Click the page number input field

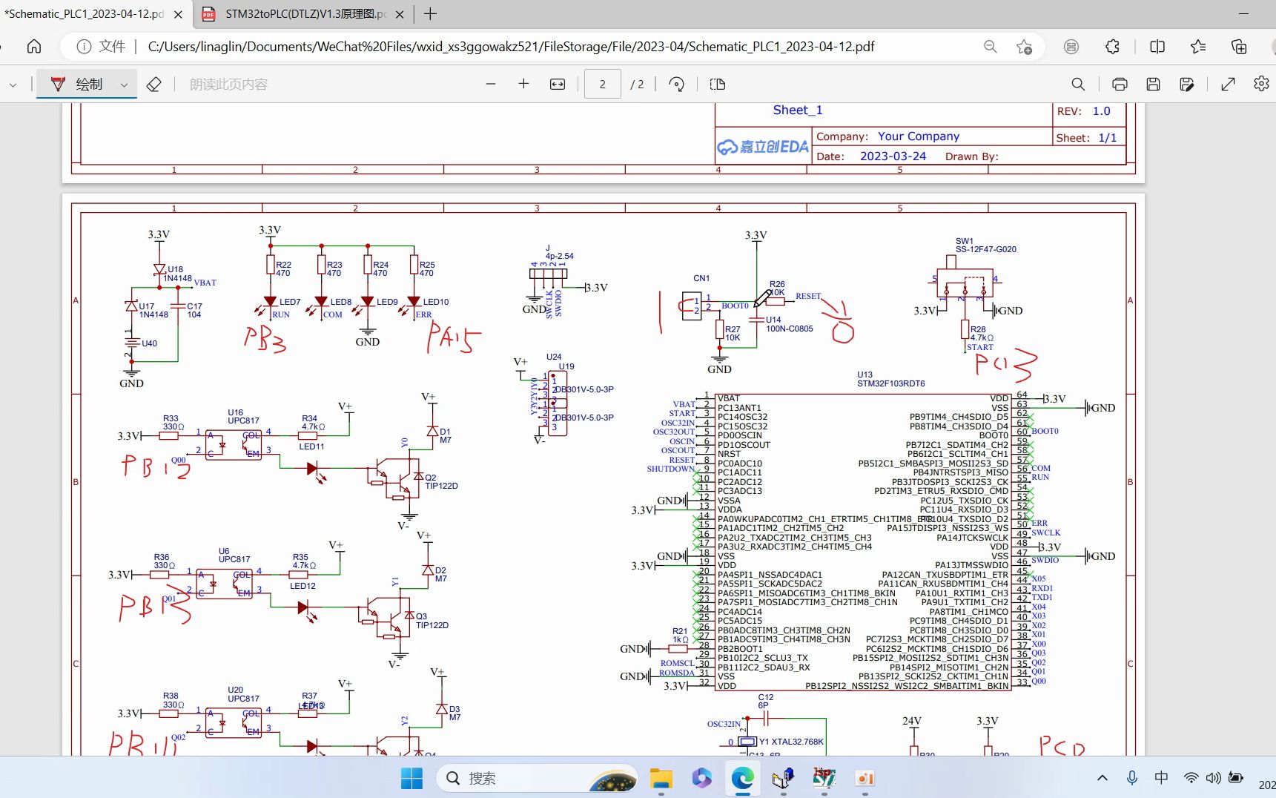pyautogui.click(x=602, y=85)
